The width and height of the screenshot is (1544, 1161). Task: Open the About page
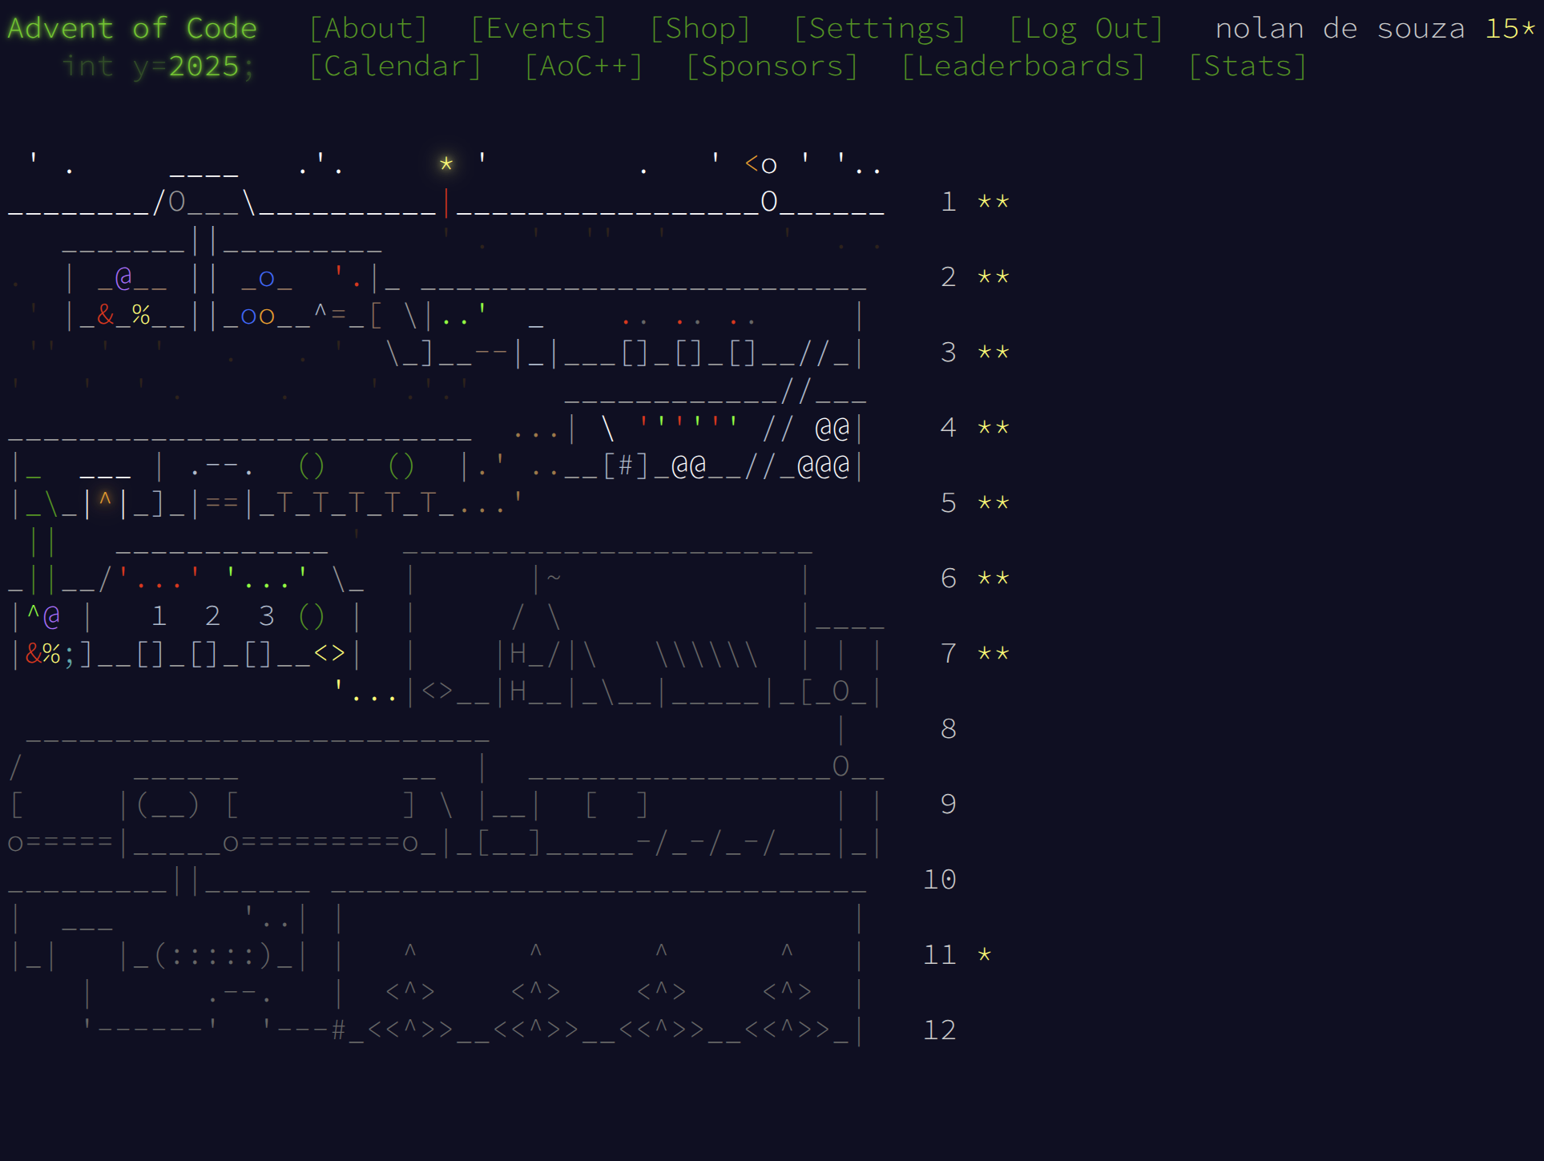pyautogui.click(x=369, y=28)
